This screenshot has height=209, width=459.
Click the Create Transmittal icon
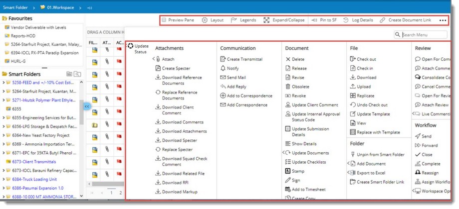[x=223, y=59]
